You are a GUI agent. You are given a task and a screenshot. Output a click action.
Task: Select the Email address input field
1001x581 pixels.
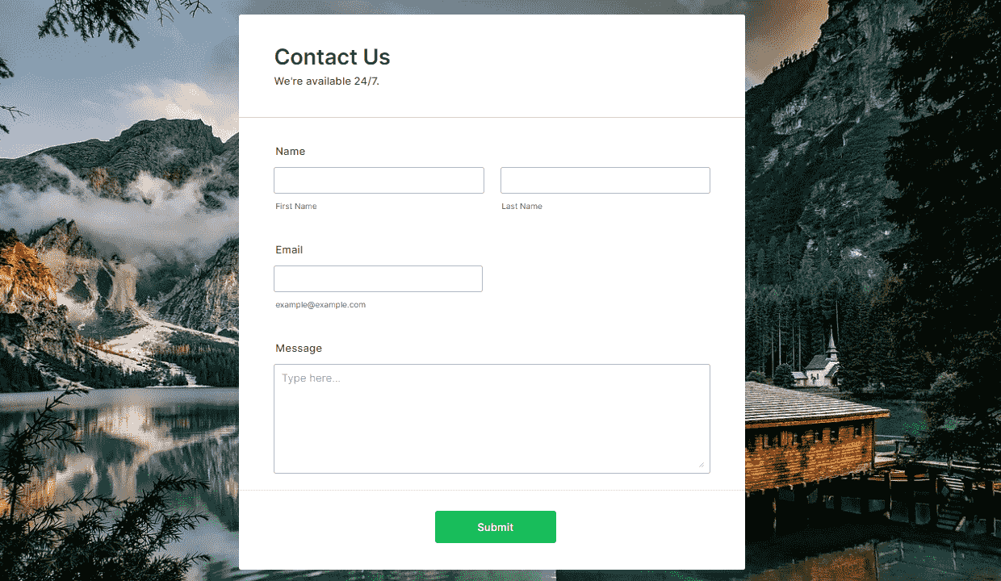pos(378,278)
